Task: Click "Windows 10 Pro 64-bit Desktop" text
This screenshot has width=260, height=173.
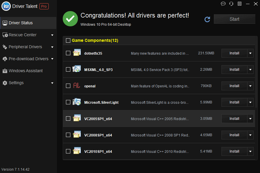Action: pos(106,25)
